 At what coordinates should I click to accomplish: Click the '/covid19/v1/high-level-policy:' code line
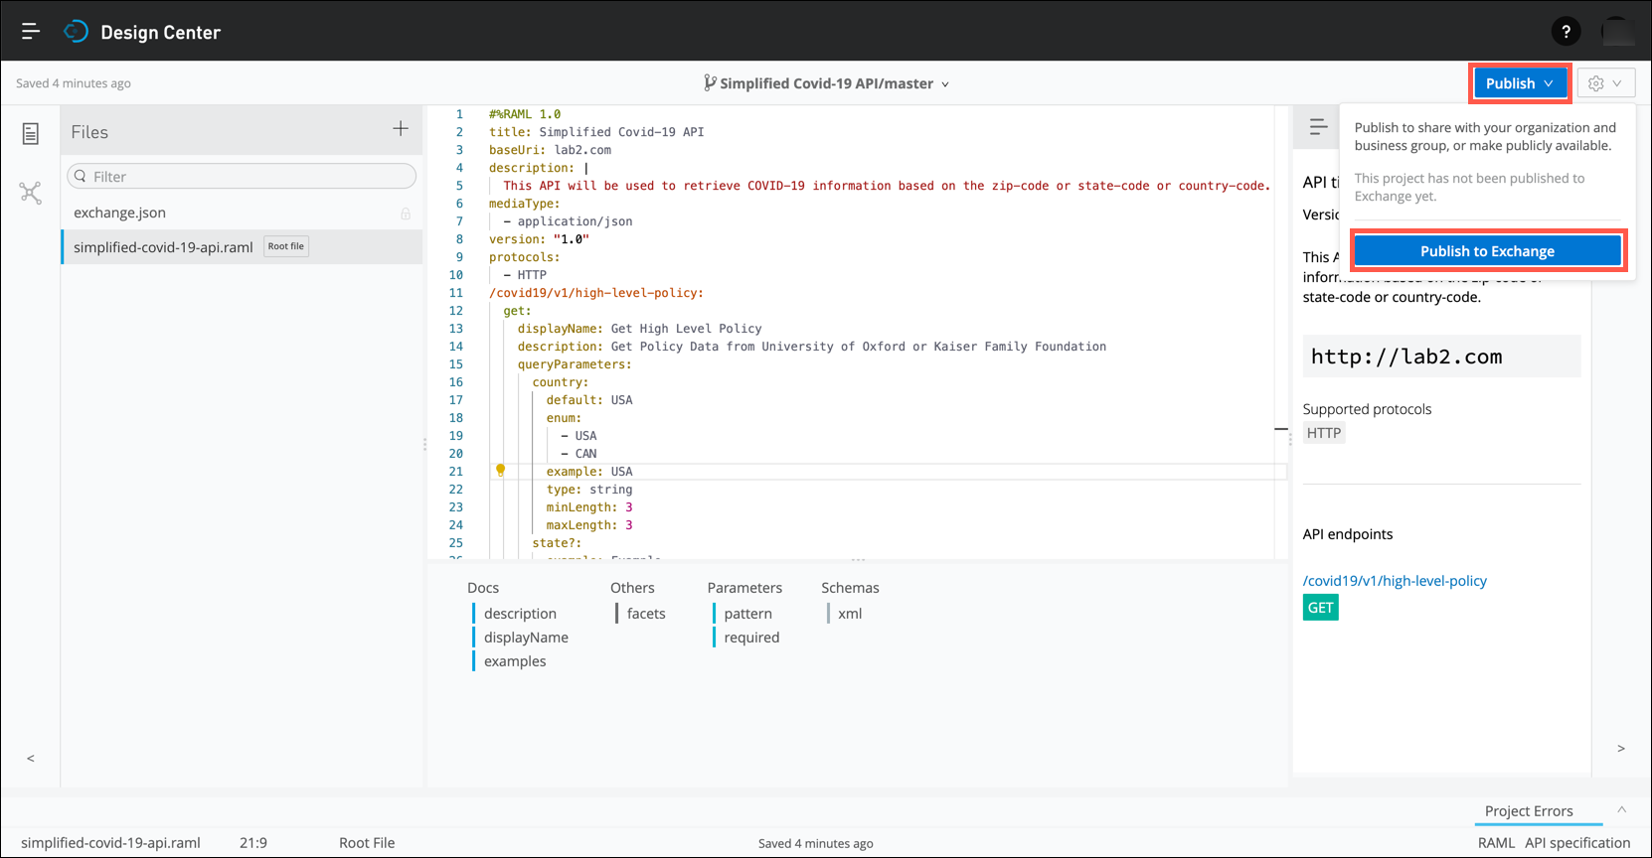596,293
